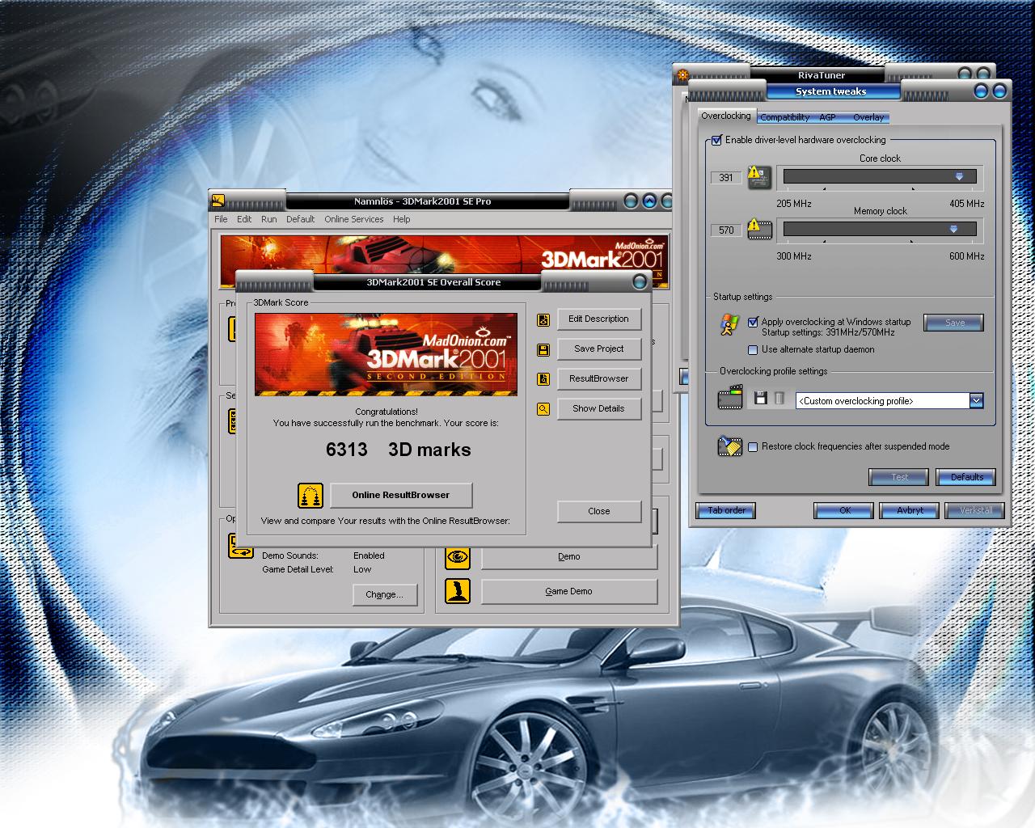Open the Custom overclocking profile dropdown

click(x=976, y=401)
